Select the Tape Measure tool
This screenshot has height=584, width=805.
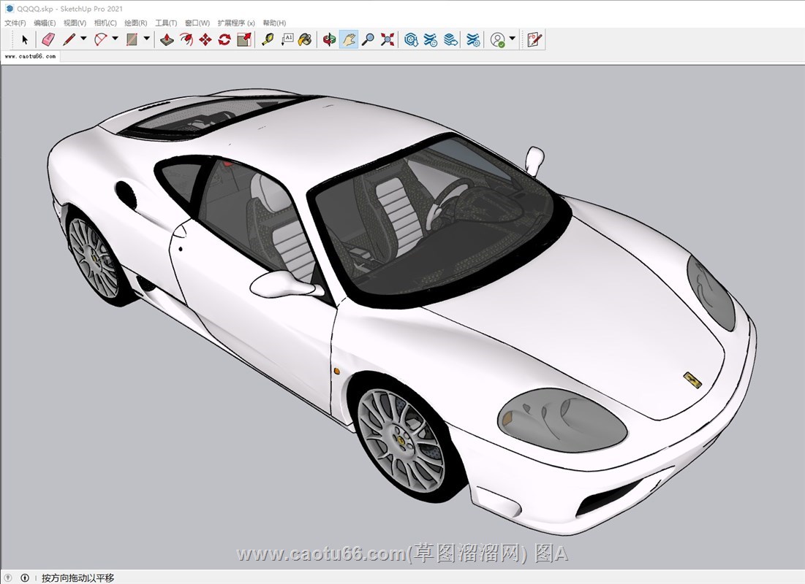tap(268, 39)
